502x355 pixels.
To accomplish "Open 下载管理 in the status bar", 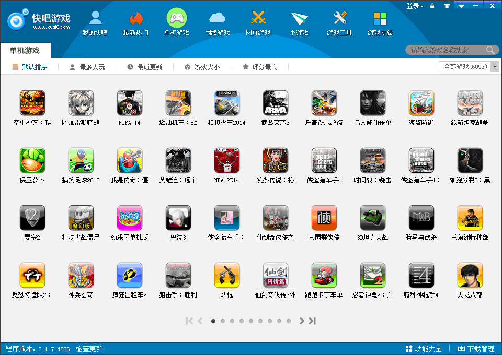I will 476,349.
